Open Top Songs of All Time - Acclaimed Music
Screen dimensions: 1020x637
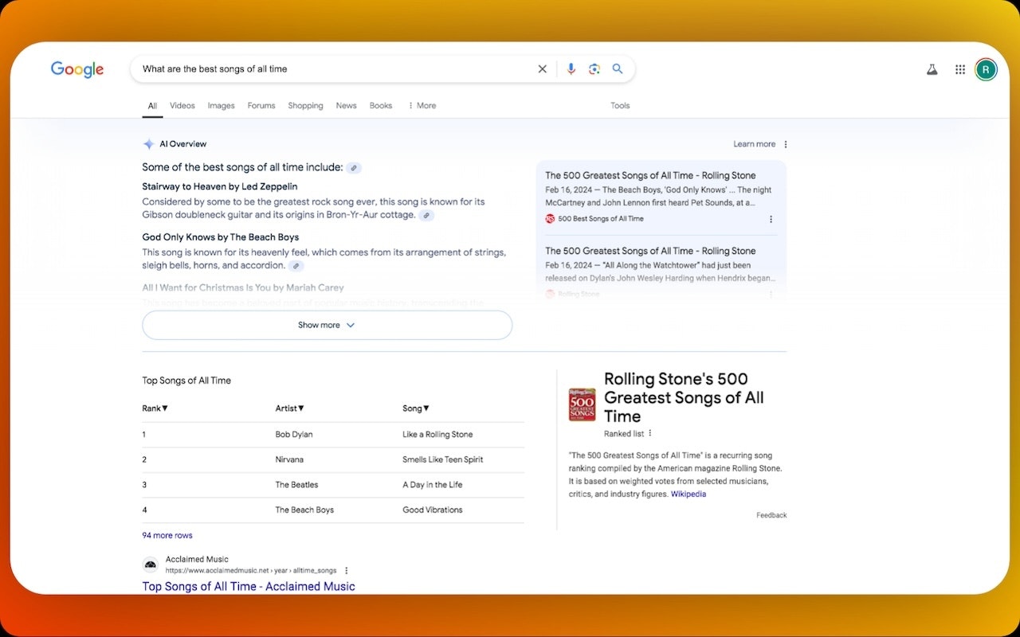[249, 587]
